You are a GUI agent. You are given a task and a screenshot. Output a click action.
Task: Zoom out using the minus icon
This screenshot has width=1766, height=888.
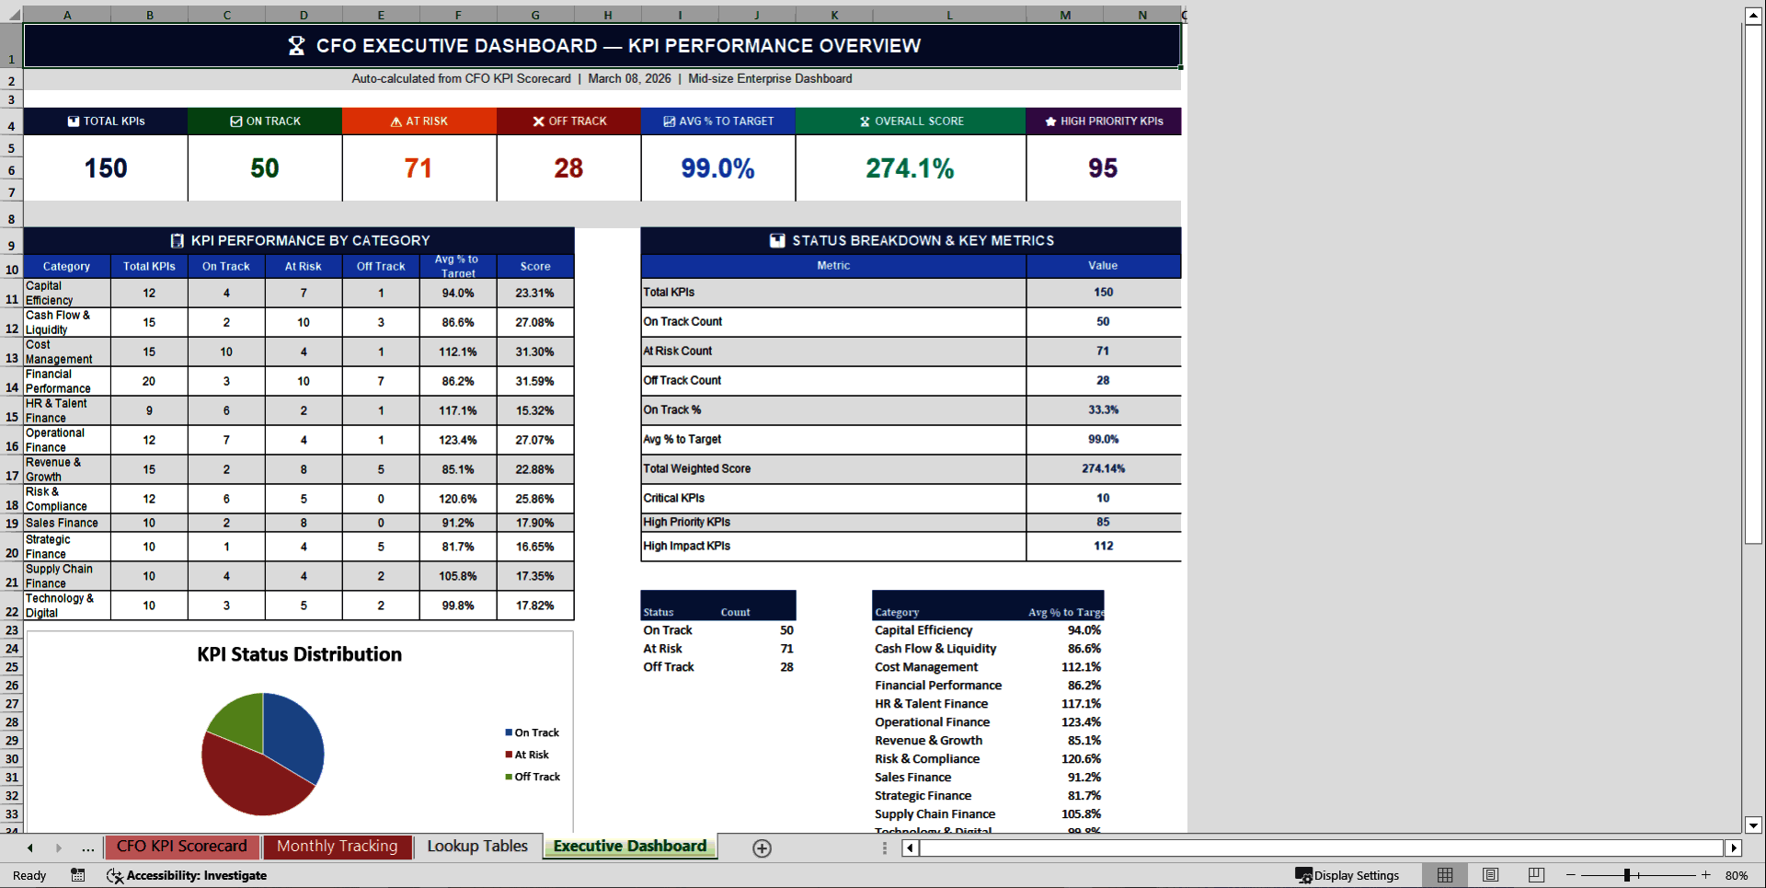coord(1570,875)
